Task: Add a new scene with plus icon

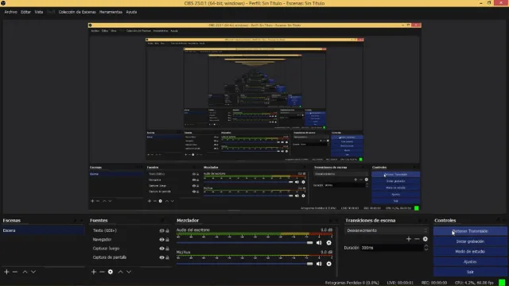Action: pyautogui.click(x=6, y=272)
